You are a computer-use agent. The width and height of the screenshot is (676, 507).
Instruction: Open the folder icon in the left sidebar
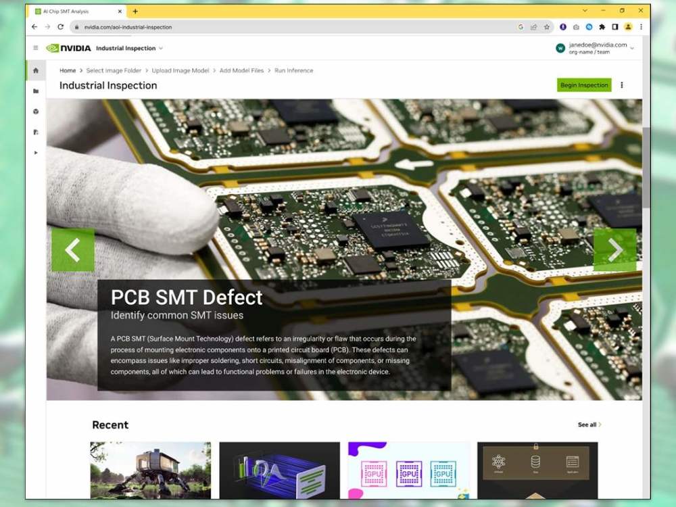36,91
